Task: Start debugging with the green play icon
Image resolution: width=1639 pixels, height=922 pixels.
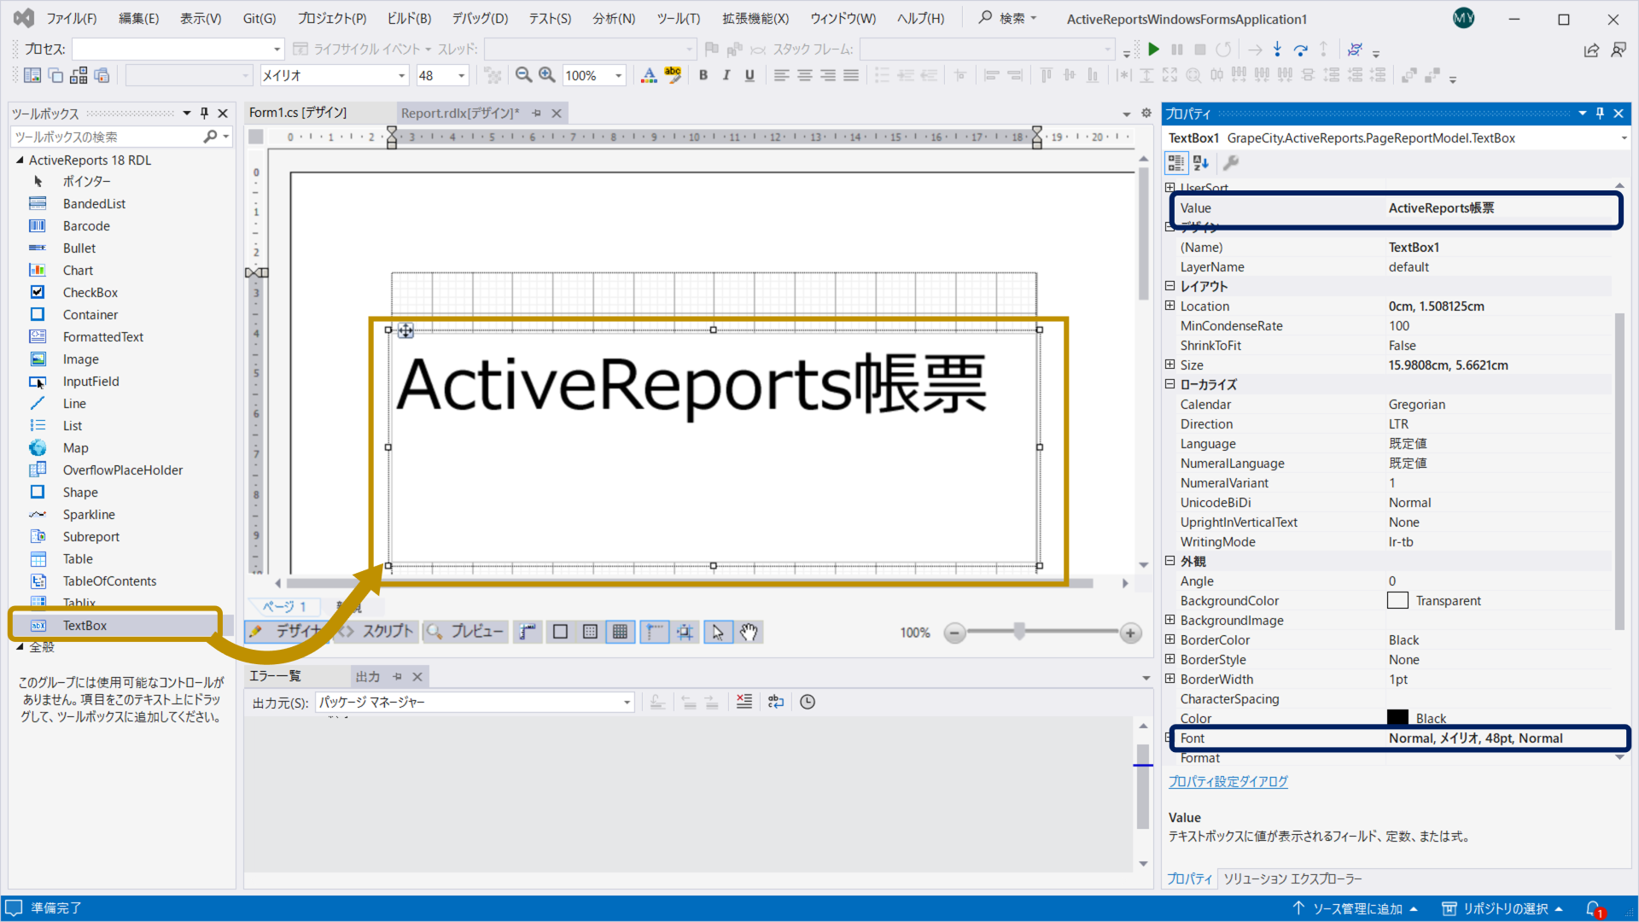Action: point(1153,50)
